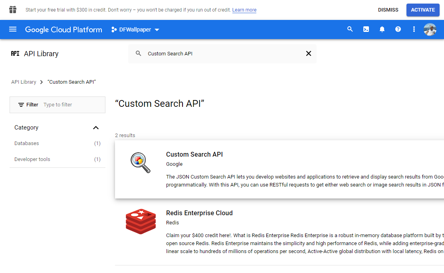This screenshot has width=444, height=273.
Task: Click the Redis publisher label
Action: [x=172, y=223]
